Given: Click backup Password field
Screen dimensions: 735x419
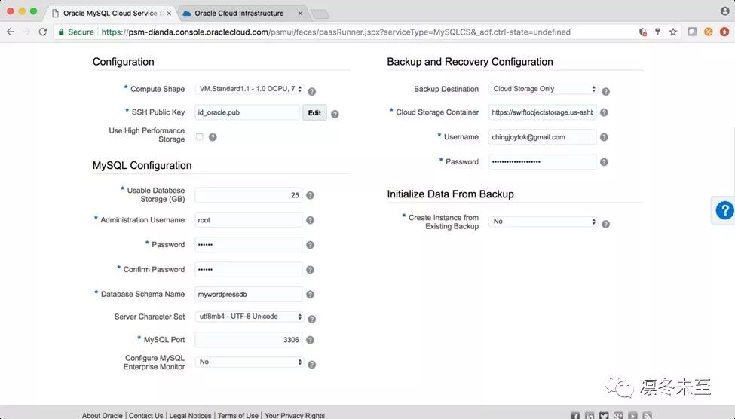Looking at the screenshot, I should coord(542,162).
